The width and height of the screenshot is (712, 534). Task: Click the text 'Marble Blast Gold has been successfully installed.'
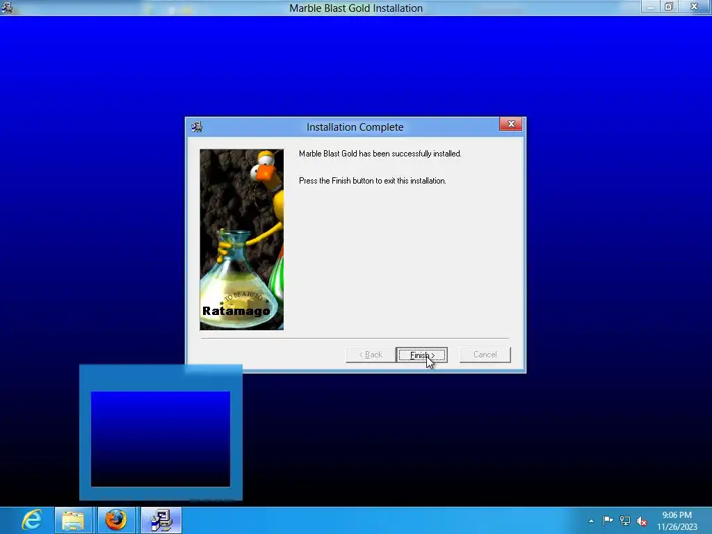tap(380, 154)
